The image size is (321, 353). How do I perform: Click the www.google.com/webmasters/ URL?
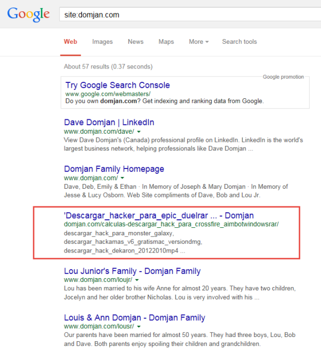(104, 94)
